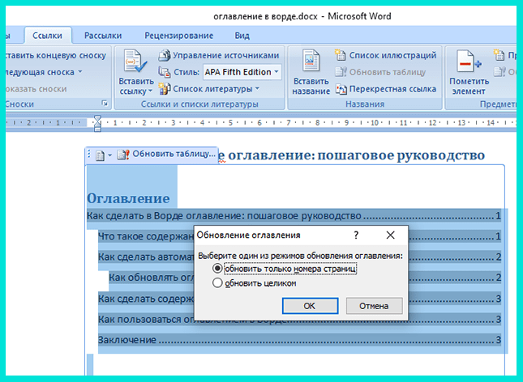The image size is (523, 382).
Task: Click the Вставить название caption icon
Action: pos(311,61)
